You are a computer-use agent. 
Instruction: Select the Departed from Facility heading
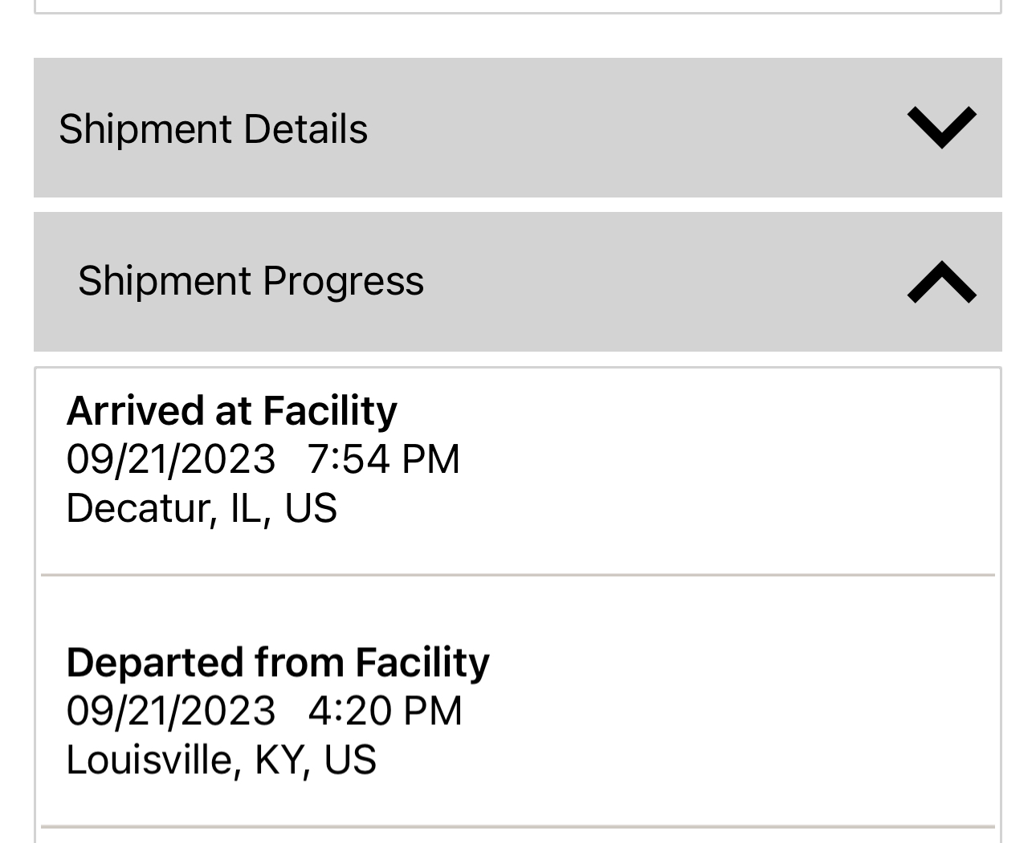[277, 662]
